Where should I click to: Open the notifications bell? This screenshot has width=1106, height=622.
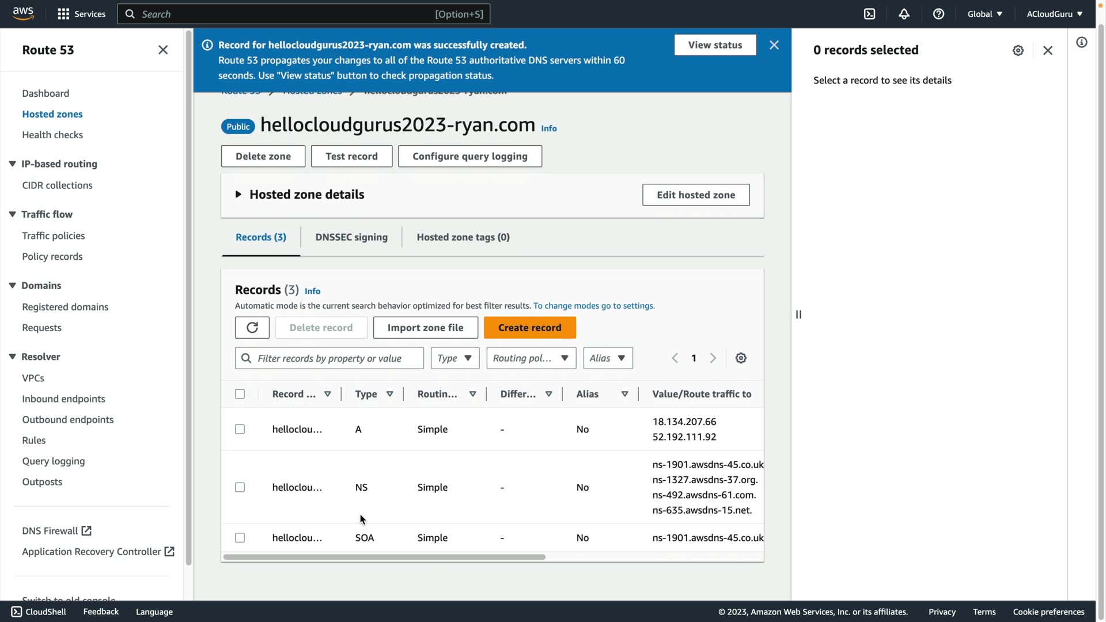coord(904,14)
